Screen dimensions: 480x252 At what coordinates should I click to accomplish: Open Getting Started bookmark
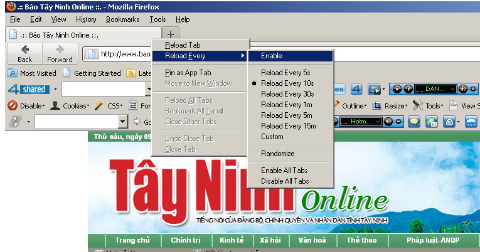[92, 73]
